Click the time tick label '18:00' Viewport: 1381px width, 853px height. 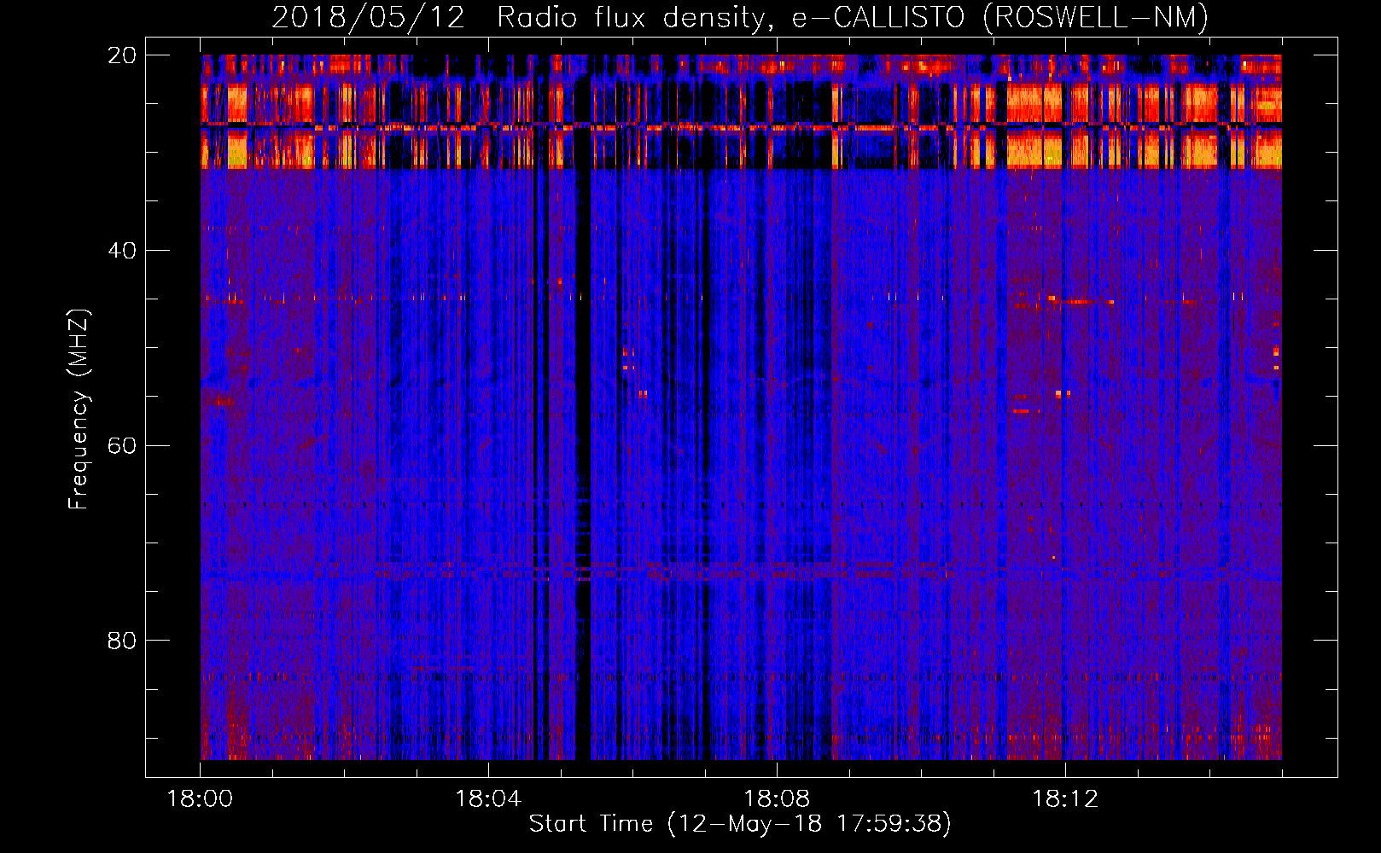click(200, 798)
